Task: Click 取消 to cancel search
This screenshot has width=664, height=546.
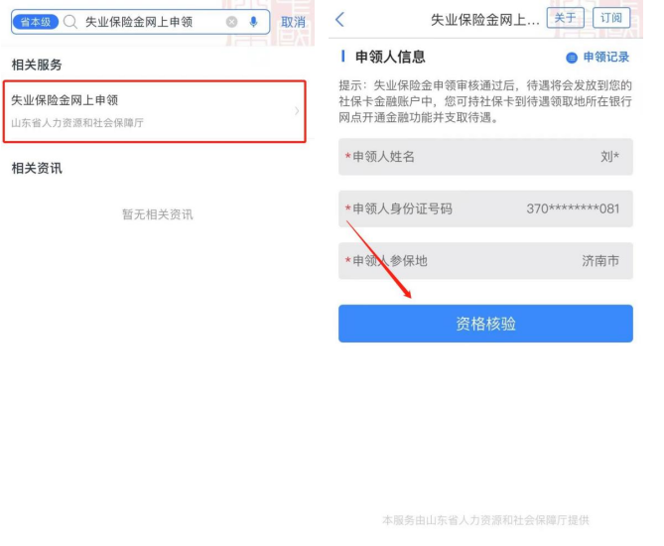Action: click(293, 22)
